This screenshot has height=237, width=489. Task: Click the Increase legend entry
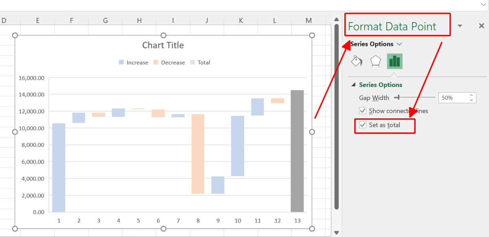(x=134, y=63)
